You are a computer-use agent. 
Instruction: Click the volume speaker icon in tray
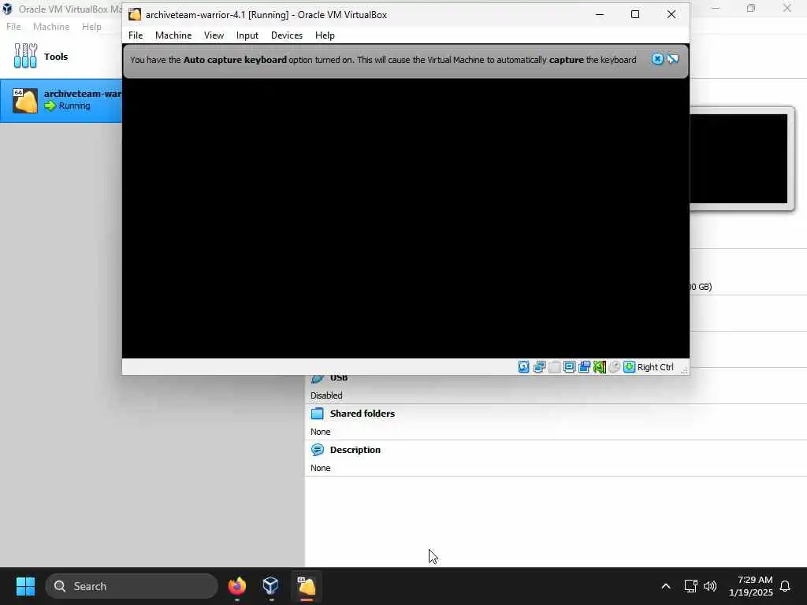(x=710, y=586)
